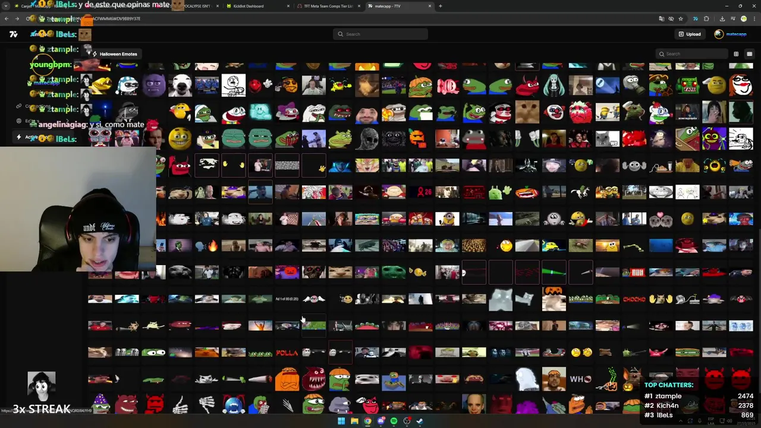Open OBS Studio from the taskbar

tap(407, 421)
